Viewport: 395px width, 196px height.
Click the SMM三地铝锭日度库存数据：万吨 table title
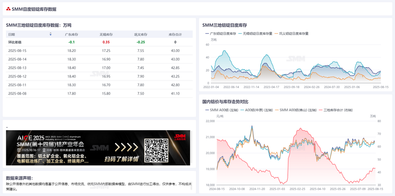[39, 25]
